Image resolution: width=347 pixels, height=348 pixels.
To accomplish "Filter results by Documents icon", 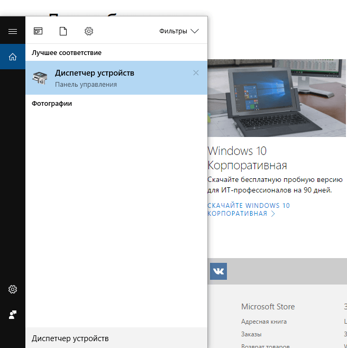I will (63, 31).
